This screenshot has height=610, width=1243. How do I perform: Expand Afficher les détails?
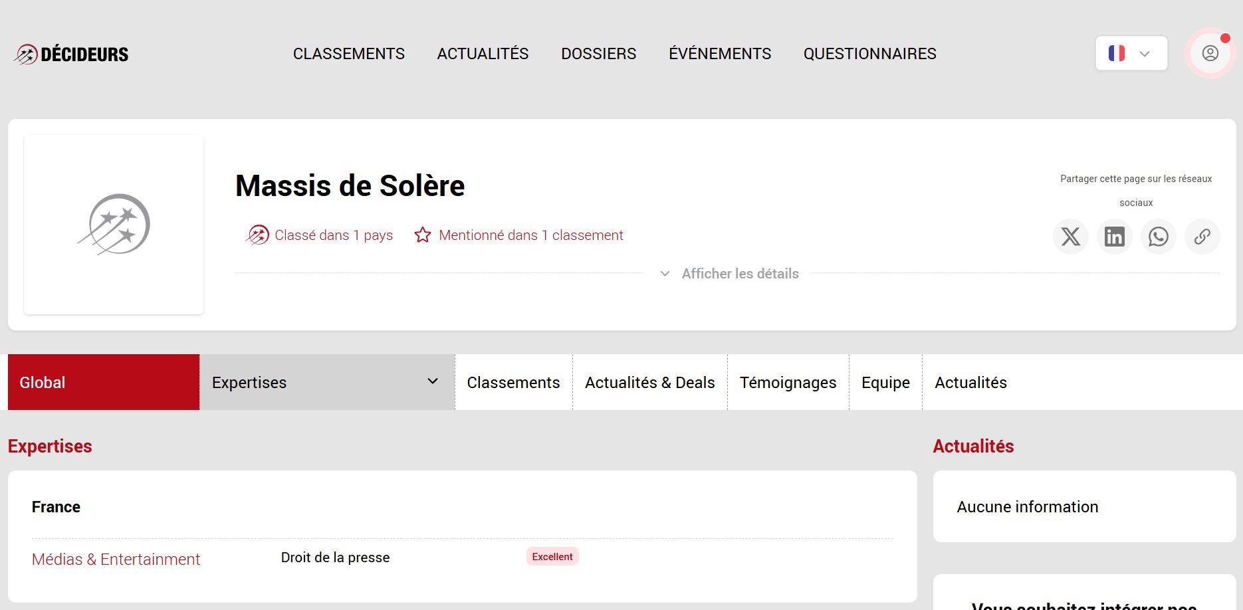(729, 274)
